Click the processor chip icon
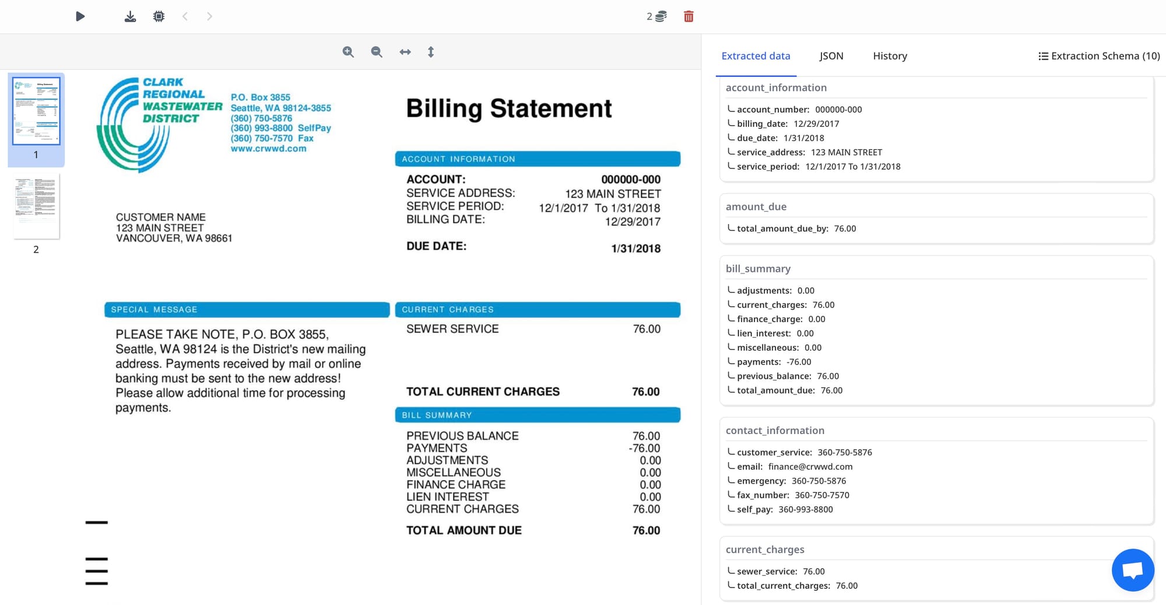The height and width of the screenshot is (605, 1166). [x=159, y=16]
